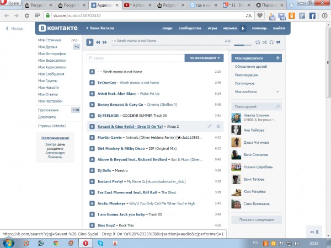331x248 pixels.
Task: Add page to bookmarks heart icon
Action: click(260, 15)
